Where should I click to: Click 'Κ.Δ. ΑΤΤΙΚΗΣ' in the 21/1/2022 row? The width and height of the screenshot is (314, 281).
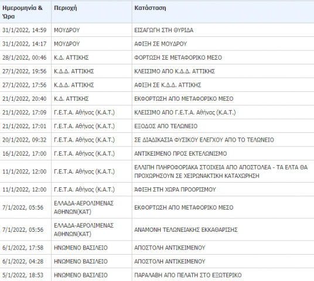pyautogui.click(x=71, y=99)
